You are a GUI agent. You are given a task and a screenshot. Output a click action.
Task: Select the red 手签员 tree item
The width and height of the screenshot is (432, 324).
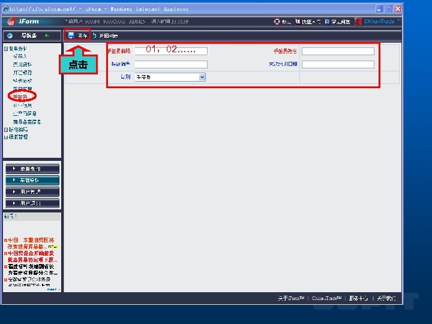20,97
